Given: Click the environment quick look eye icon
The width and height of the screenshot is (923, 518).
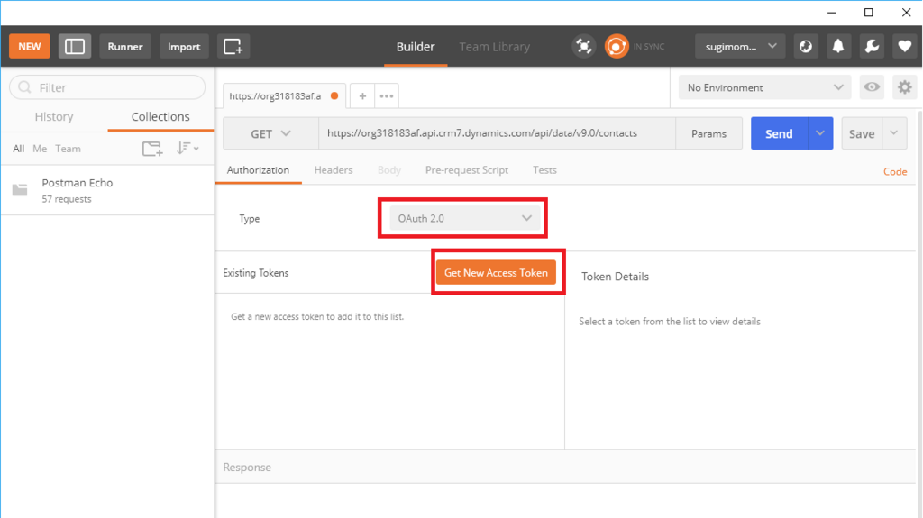Looking at the screenshot, I should pos(872,87).
